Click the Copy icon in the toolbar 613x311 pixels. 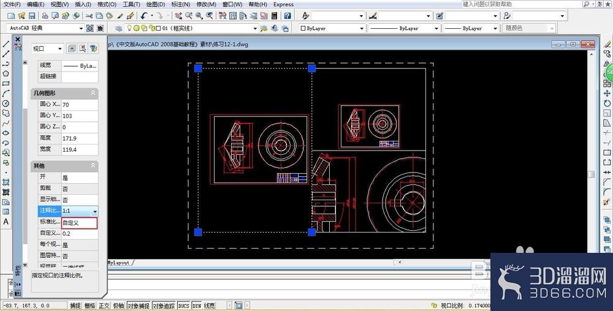coord(99,15)
